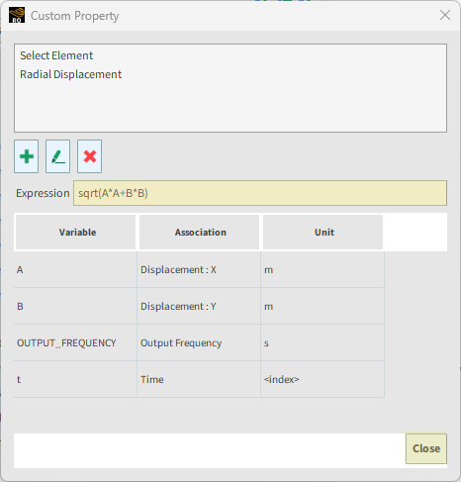Add a new custom property with plus icon
The width and height of the screenshot is (461, 482).
[x=27, y=156]
